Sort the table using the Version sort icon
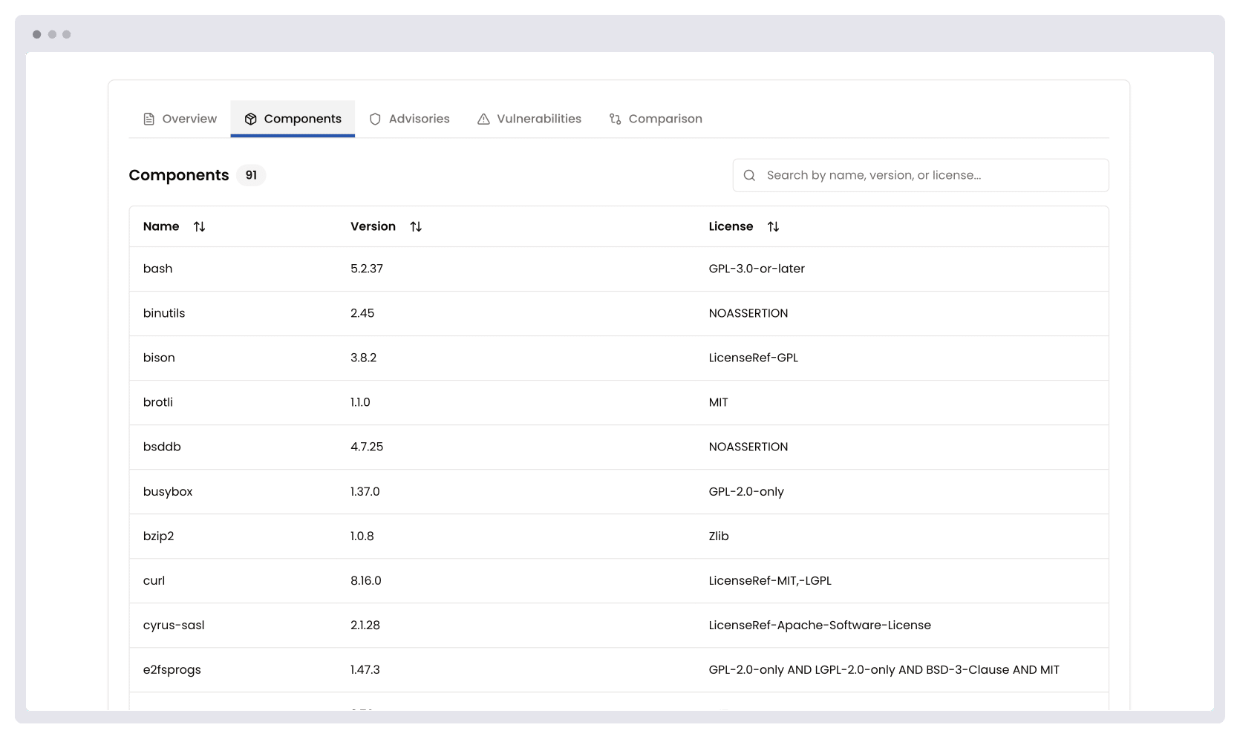The width and height of the screenshot is (1240, 742). pyautogui.click(x=416, y=226)
